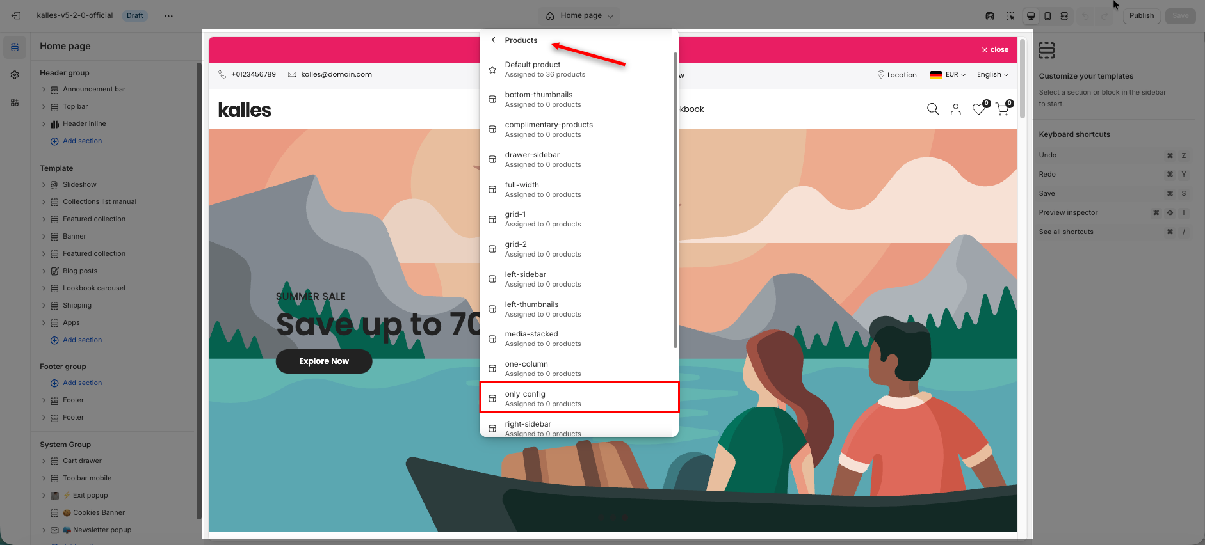Activate the preview inspector icon
The width and height of the screenshot is (1205, 545).
click(1010, 16)
